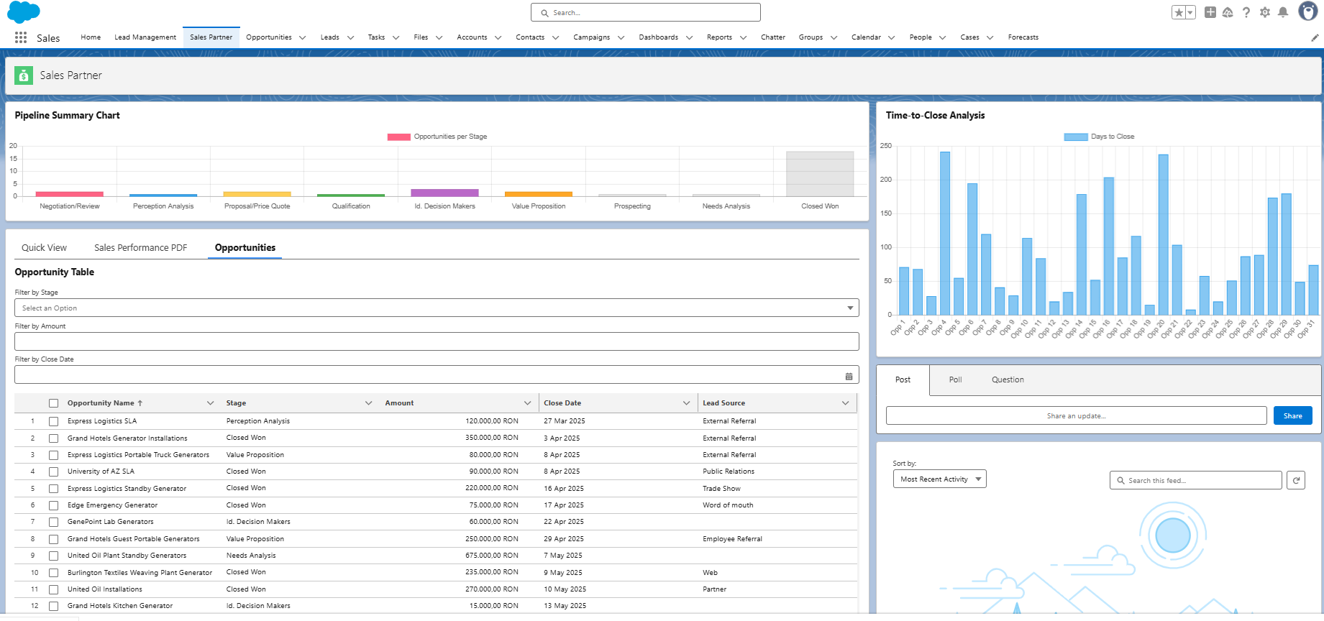
Task: Open the Forecasts nav tab
Action: [x=1023, y=37]
